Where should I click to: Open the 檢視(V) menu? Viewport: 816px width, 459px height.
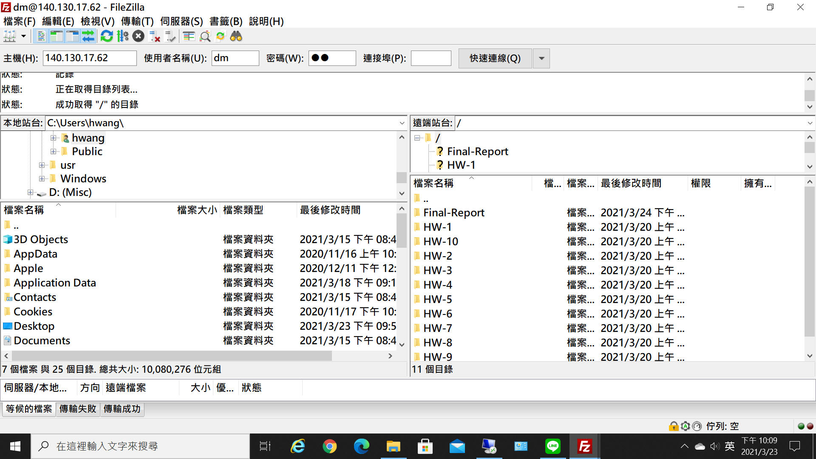pyautogui.click(x=98, y=21)
